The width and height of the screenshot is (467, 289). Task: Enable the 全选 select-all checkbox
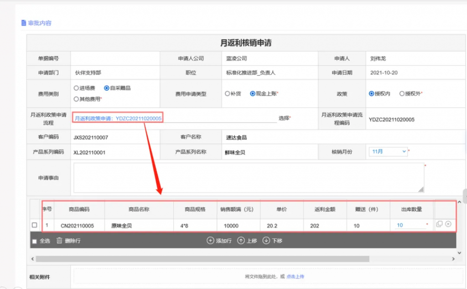pos(35,241)
